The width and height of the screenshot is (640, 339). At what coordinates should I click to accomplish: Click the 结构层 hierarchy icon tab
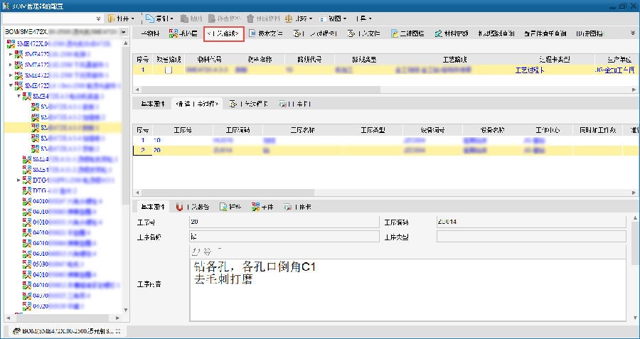pyautogui.click(x=183, y=33)
